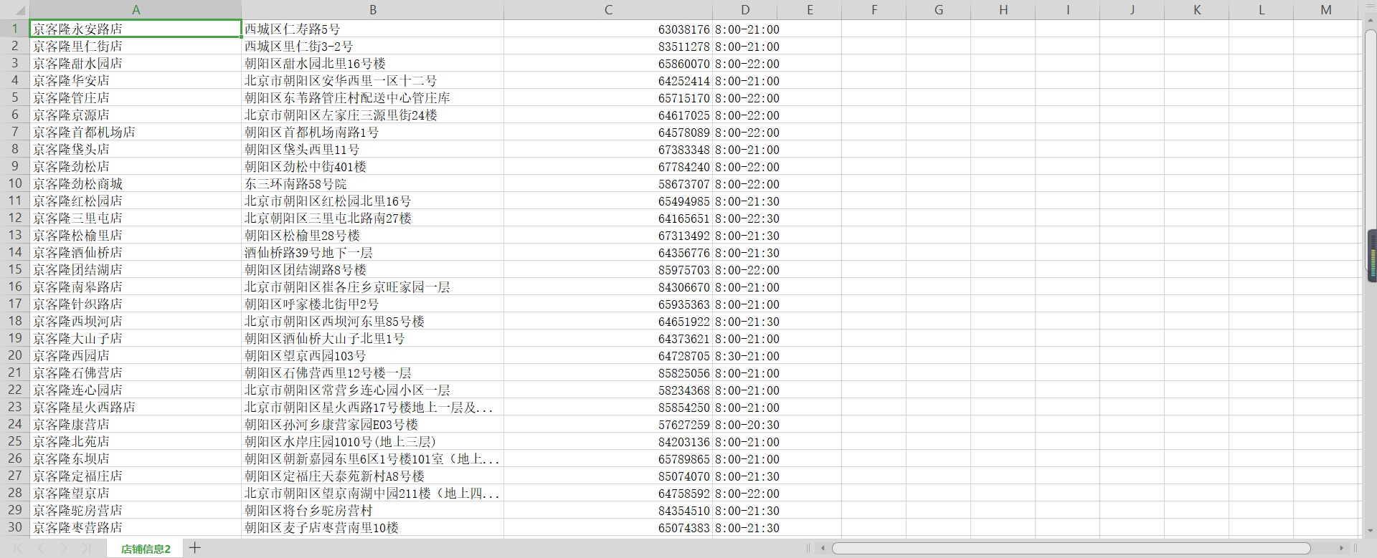This screenshot has width=1377, height=558.
Task: Select cell 京客隆大山子店
Action: 136,338
